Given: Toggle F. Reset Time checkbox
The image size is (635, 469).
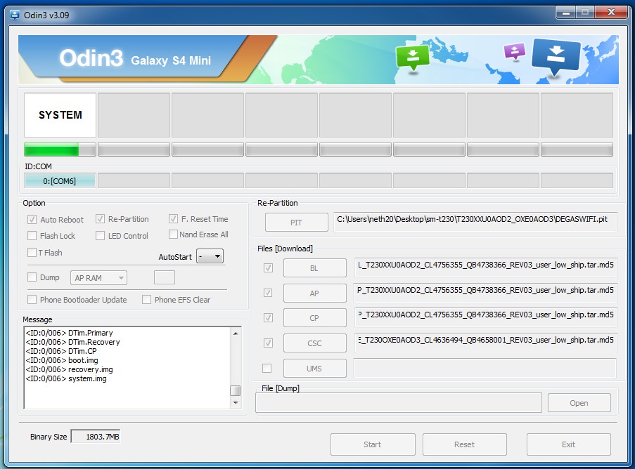Looking at the screenshot, I should [173, 219].
